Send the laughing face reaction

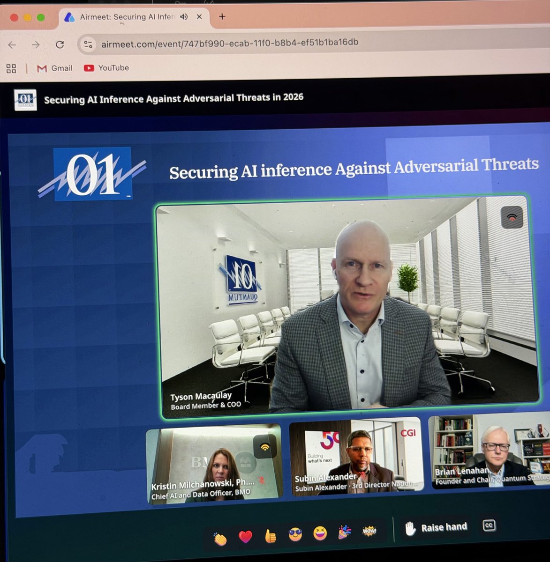coord(320,533)
